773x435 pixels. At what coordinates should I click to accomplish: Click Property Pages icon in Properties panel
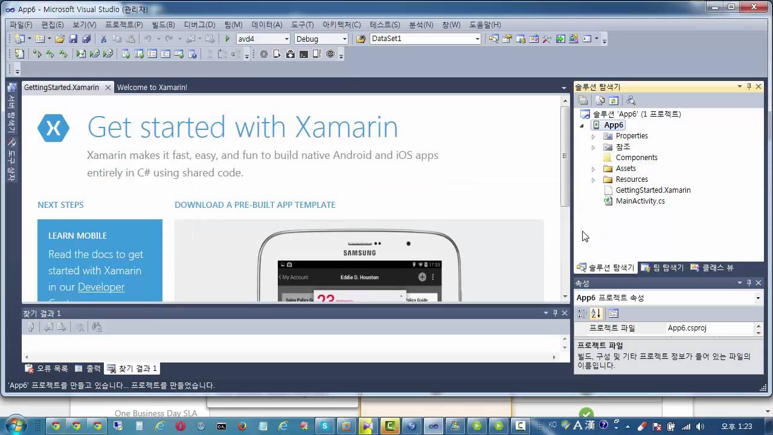(x=614, y=313)
